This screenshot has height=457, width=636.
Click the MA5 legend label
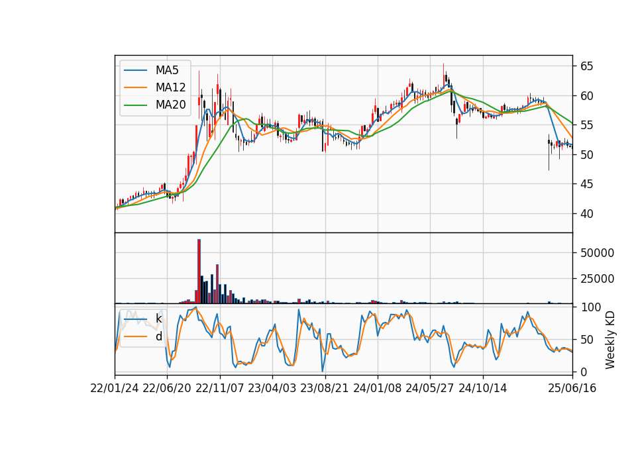point(167,70)
